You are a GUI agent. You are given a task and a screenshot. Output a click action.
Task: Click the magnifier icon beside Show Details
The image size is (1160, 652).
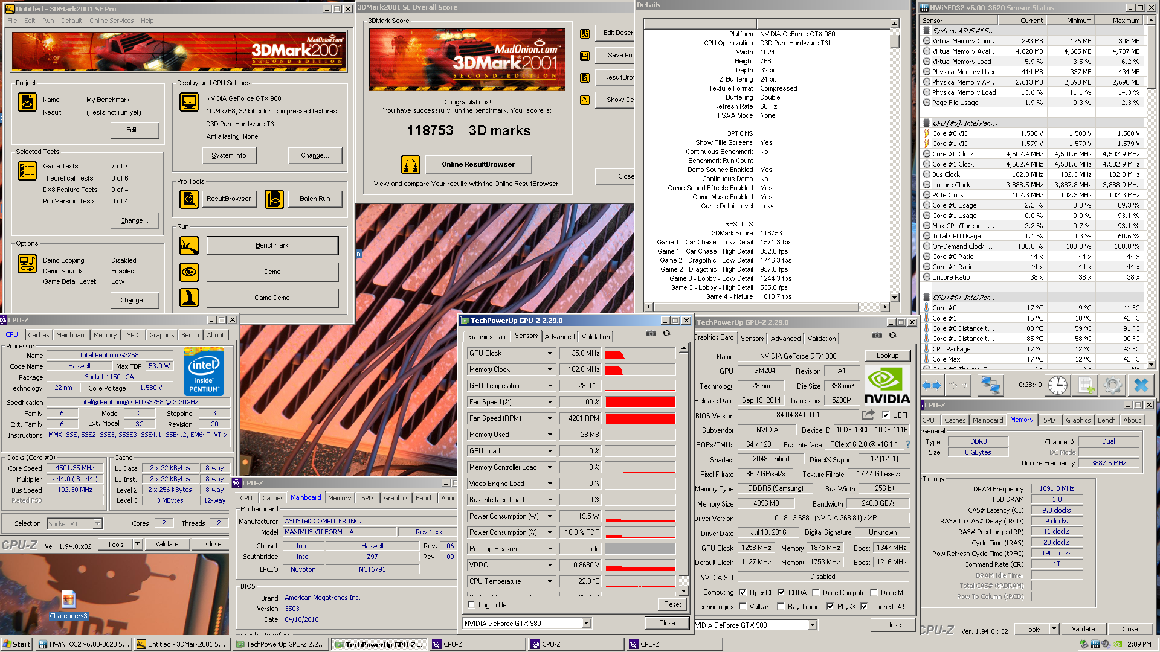[x=585, y=100]
